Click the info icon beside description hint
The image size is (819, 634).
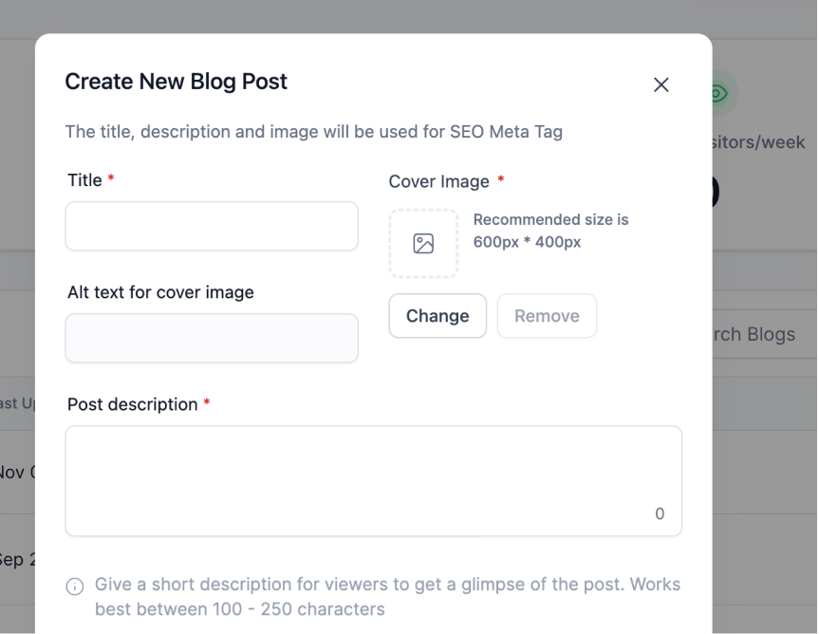coord(75,587)
